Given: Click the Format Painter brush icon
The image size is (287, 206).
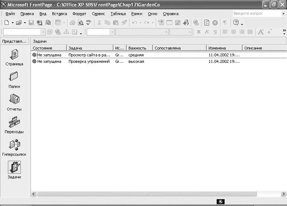Looking at the screenshot, I should click(x=124, y=23).
